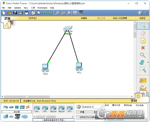Click device list scroll right arrow
This screenshot has height=122, width=150.
pyautogui.click(x=73, y=117)
